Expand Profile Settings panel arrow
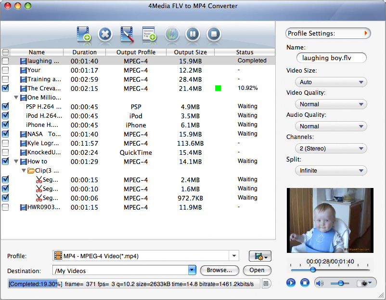386x300 pixels. [366, 33]
